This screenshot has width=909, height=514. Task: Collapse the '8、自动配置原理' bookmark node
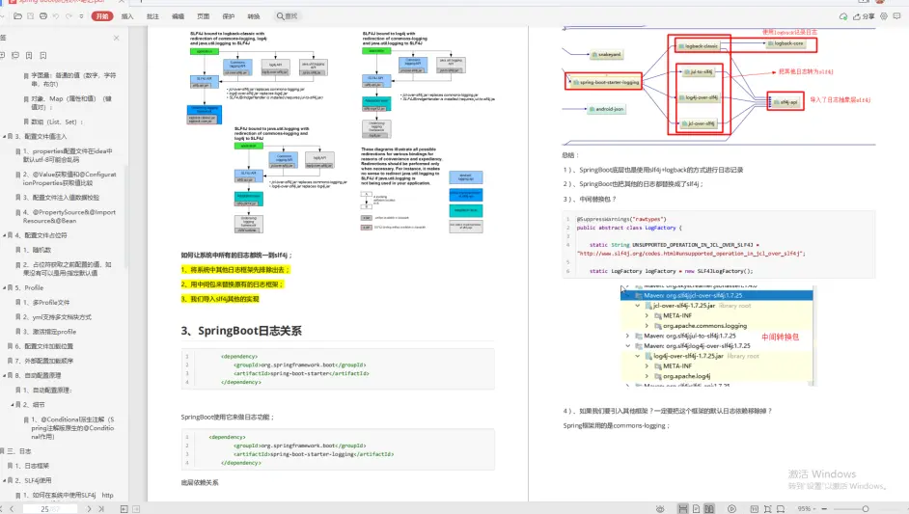pos(5,375)
